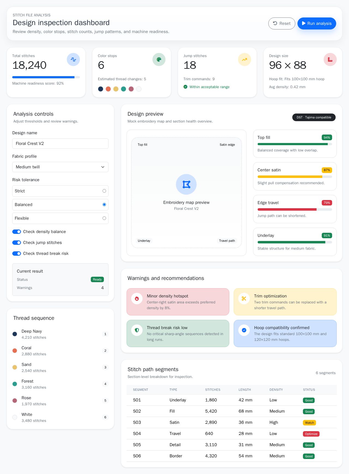Click the shield icon on Thread break risk

click(137, 330)
